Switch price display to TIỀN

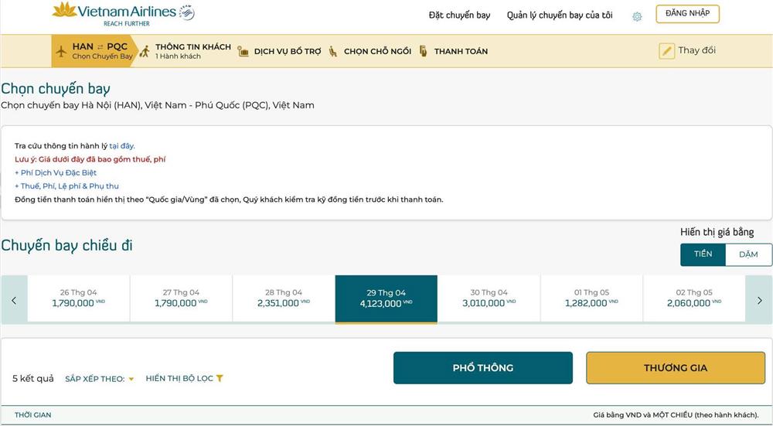(703, 254)
